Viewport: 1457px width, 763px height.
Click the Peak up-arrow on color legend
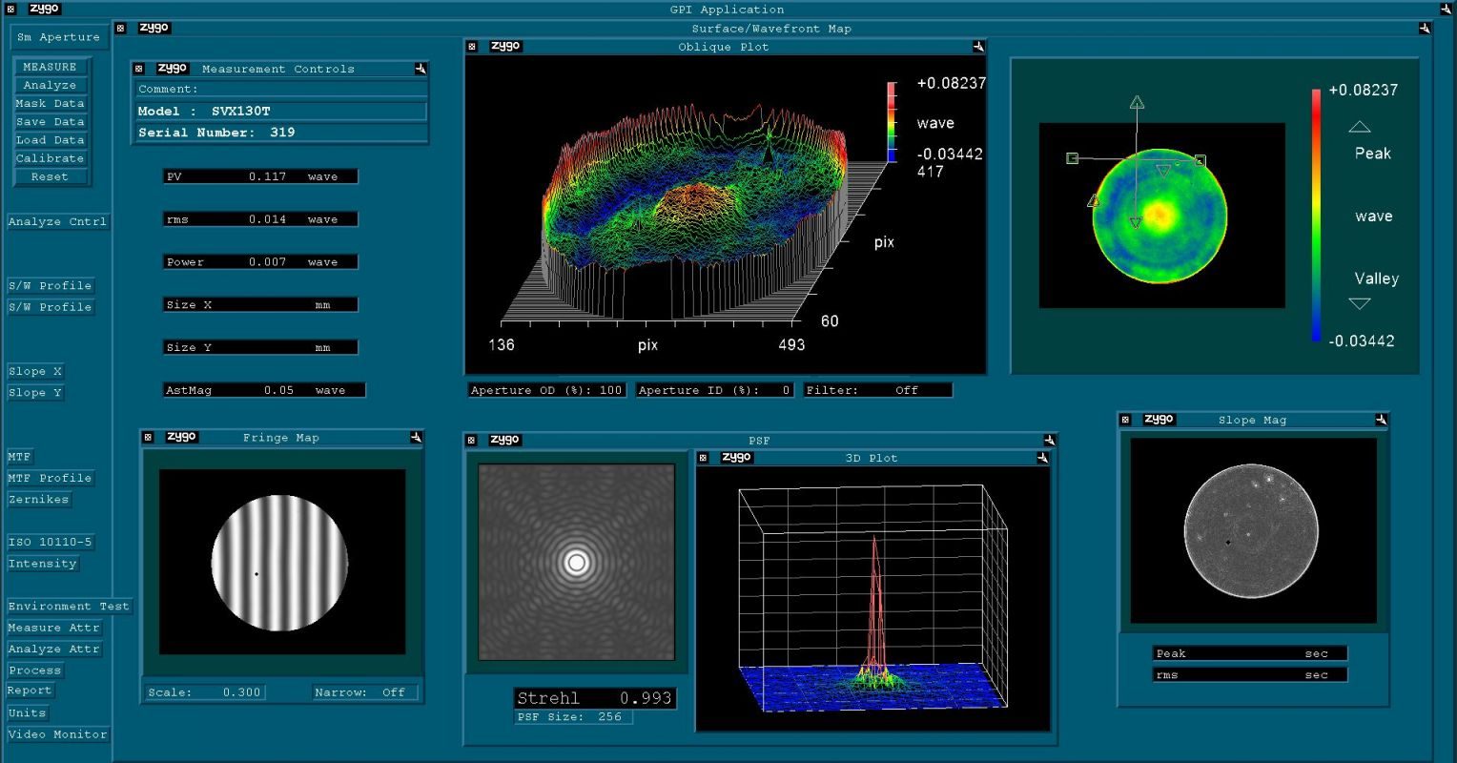tap(1360, 127)
